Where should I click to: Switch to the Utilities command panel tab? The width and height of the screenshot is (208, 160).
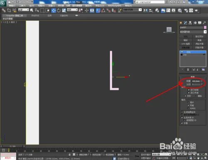point(204,23)
